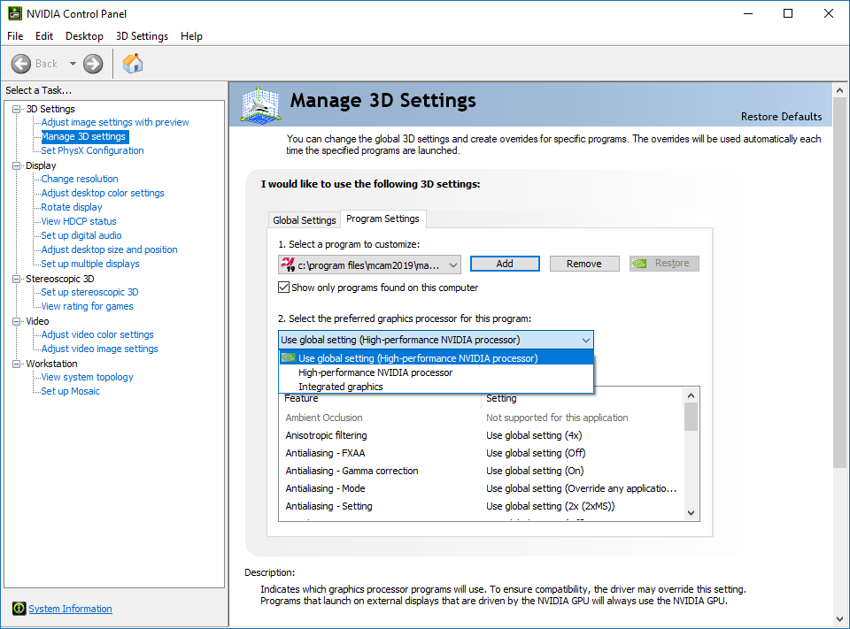Open 'View rating for games'

pos(87,306)
